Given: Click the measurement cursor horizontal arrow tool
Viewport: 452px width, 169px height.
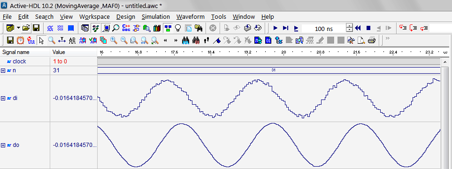Looking at the screenshot, I should (x=62, y=40).
